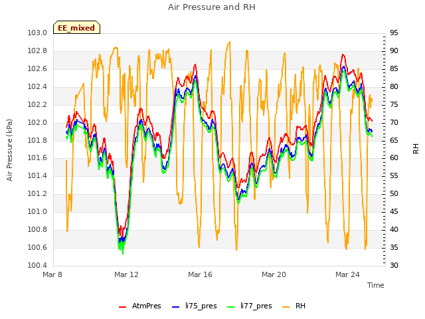The height and width of the screenshot is (319, 425).
Task: Click the right-side RH axis title
Action: (x=416, y=149)
